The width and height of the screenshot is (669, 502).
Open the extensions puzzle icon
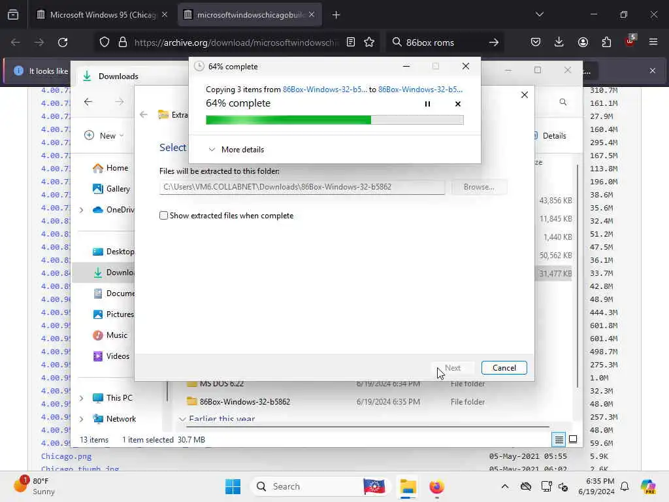pos(606,42)
